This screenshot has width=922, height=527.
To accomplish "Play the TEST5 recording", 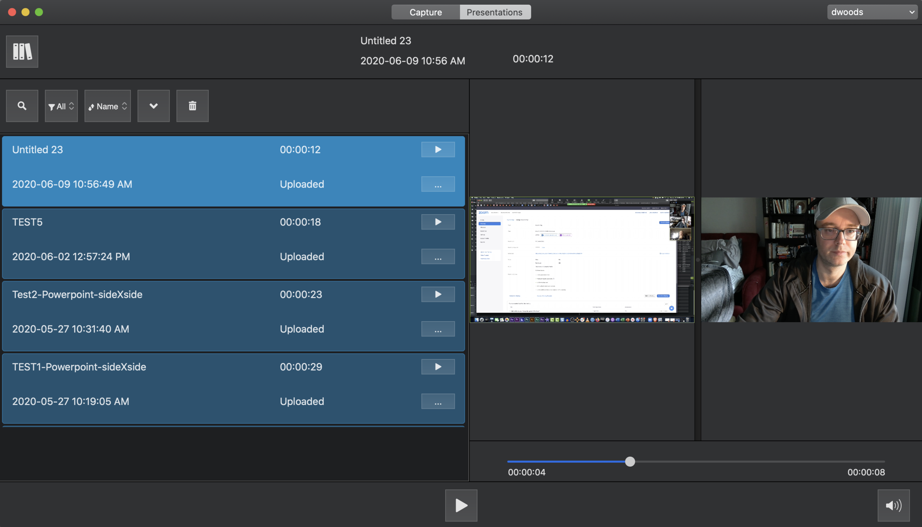I will 438,222.
